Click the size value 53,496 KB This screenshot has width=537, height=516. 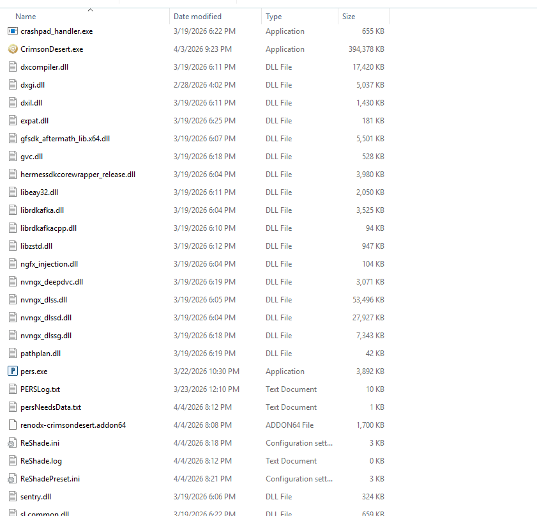coord(368,300)
